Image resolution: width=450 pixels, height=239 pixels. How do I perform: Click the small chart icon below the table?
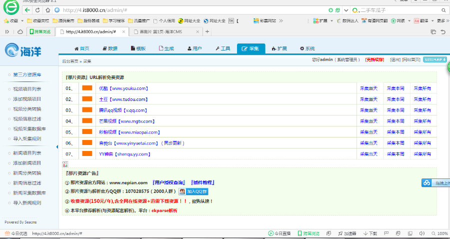(65, 164)
